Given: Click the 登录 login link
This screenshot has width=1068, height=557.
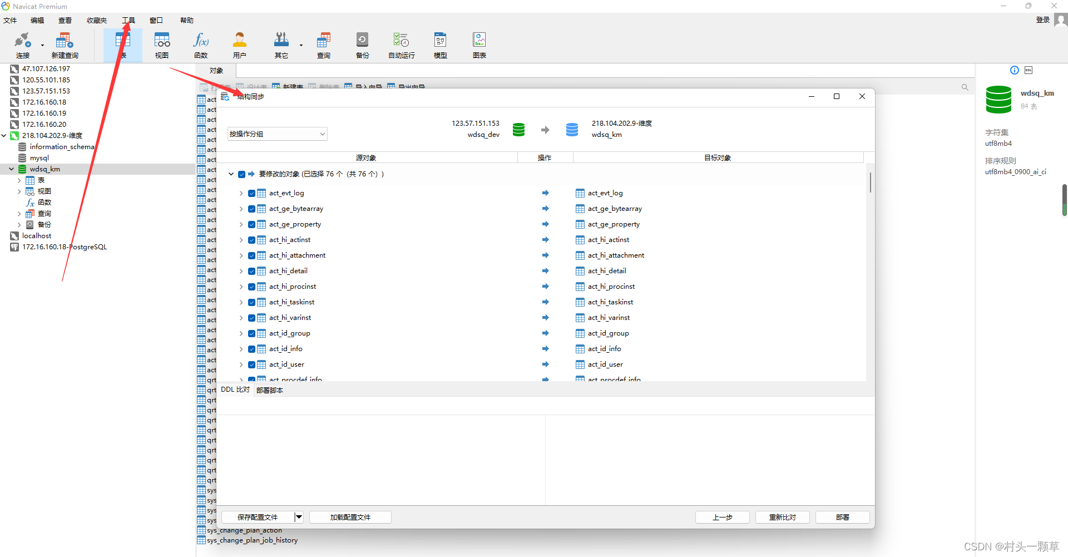Looking at the screenshot, I should point(1043,20).
